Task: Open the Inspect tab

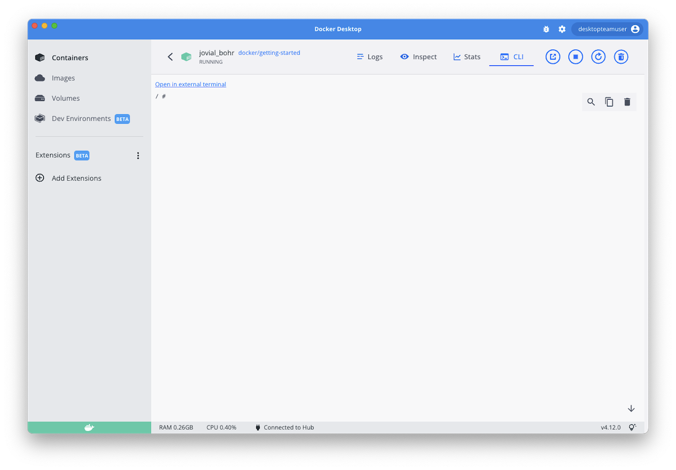Action: (419, 56)
